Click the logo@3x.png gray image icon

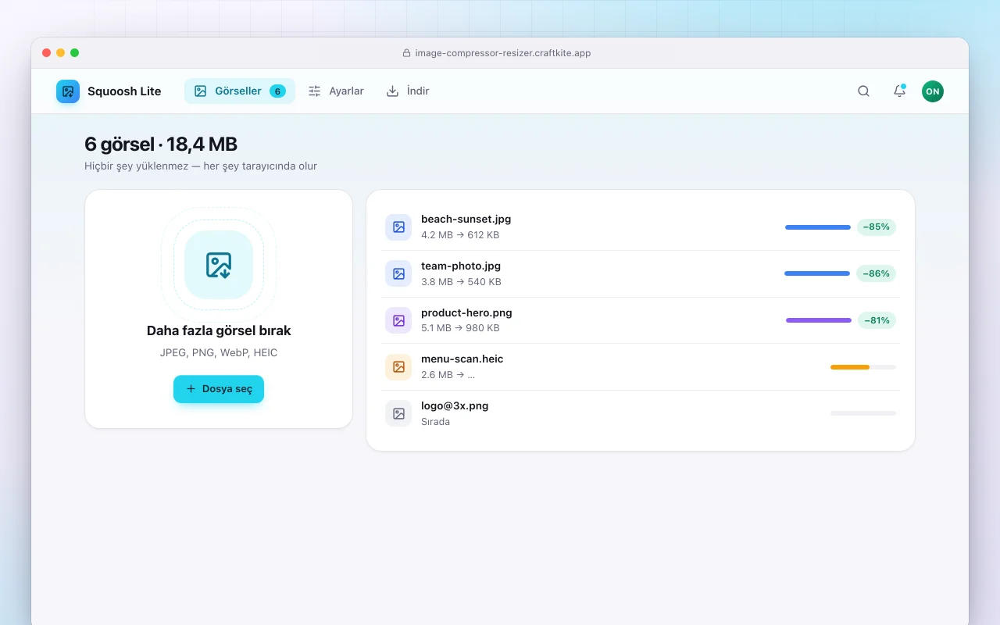point(398,413)
